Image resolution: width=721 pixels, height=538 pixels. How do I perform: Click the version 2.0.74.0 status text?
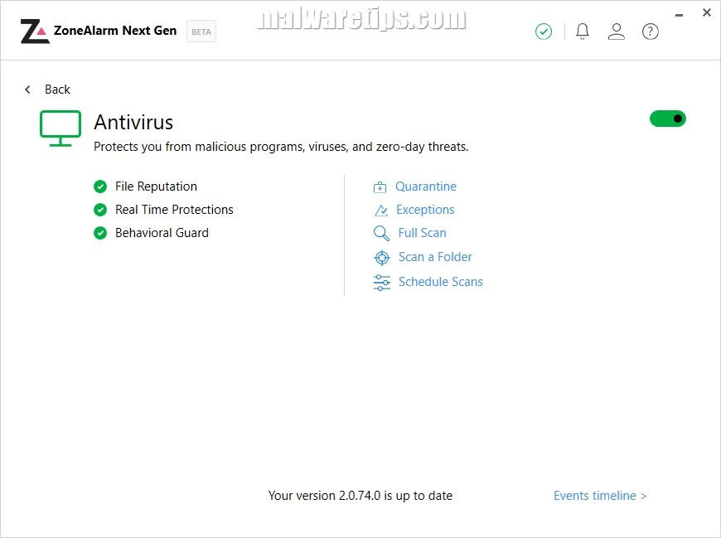pyautogui.click(x=360, y=496)
